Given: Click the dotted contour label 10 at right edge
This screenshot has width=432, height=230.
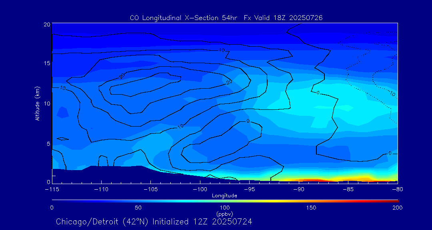Looking at the screenshot, I should 392,94.
